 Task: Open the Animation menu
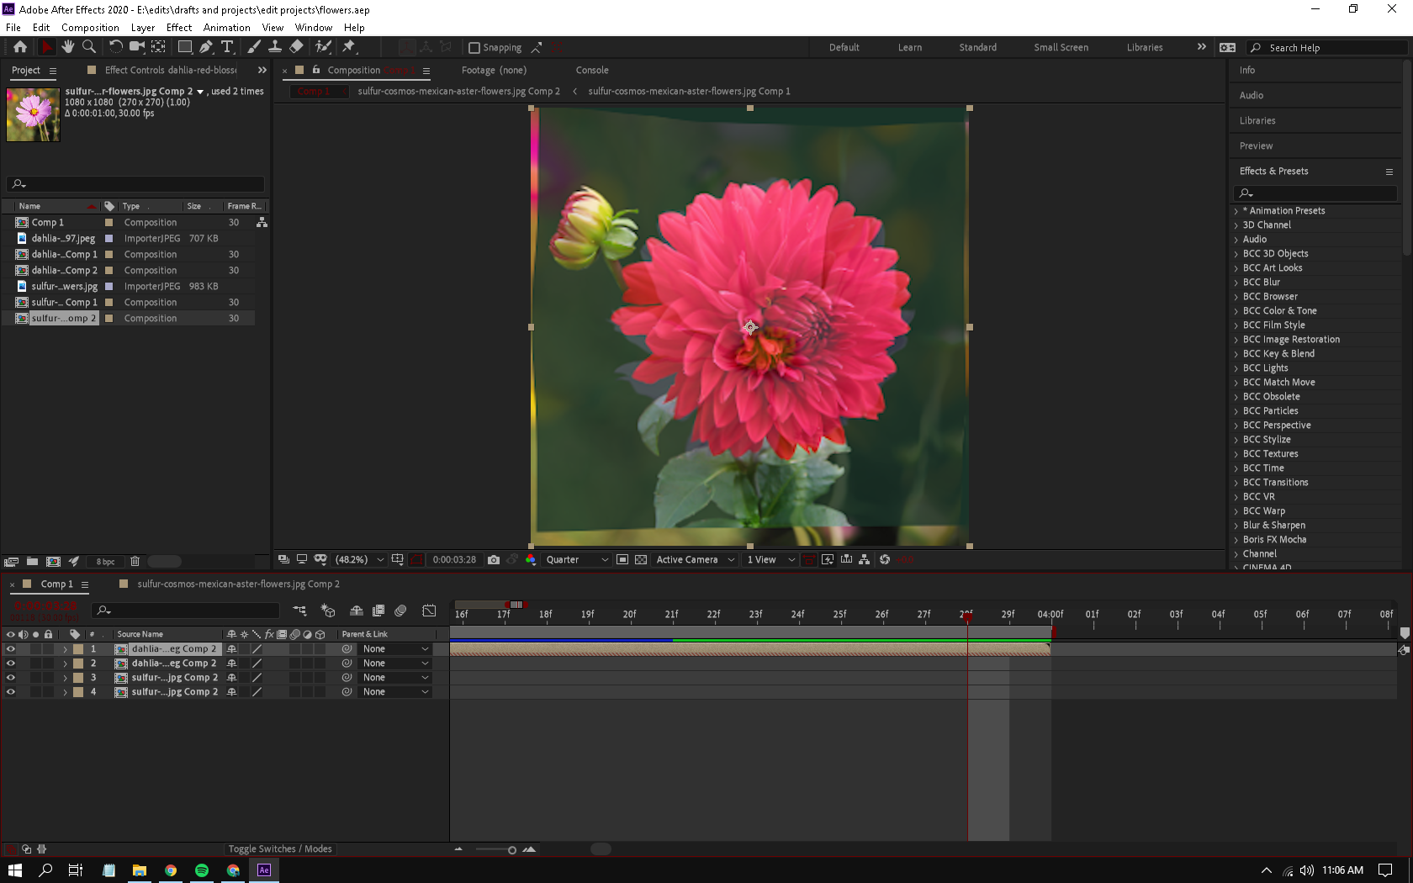226,27
